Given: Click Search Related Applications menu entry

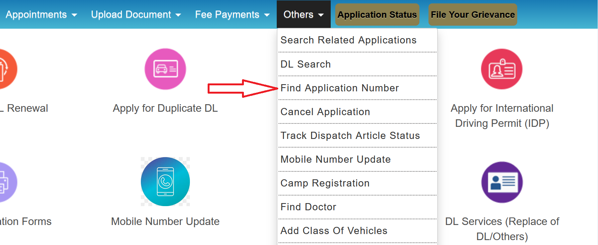Looking at the screenshot, I should point(348,40).
